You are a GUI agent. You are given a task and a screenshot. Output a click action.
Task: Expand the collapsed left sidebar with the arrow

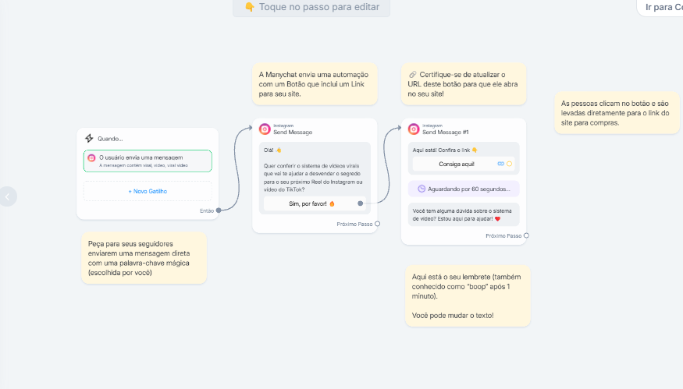[x=8, y=196]
